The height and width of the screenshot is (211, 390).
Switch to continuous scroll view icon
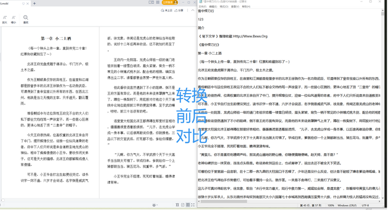pos(177,205)
